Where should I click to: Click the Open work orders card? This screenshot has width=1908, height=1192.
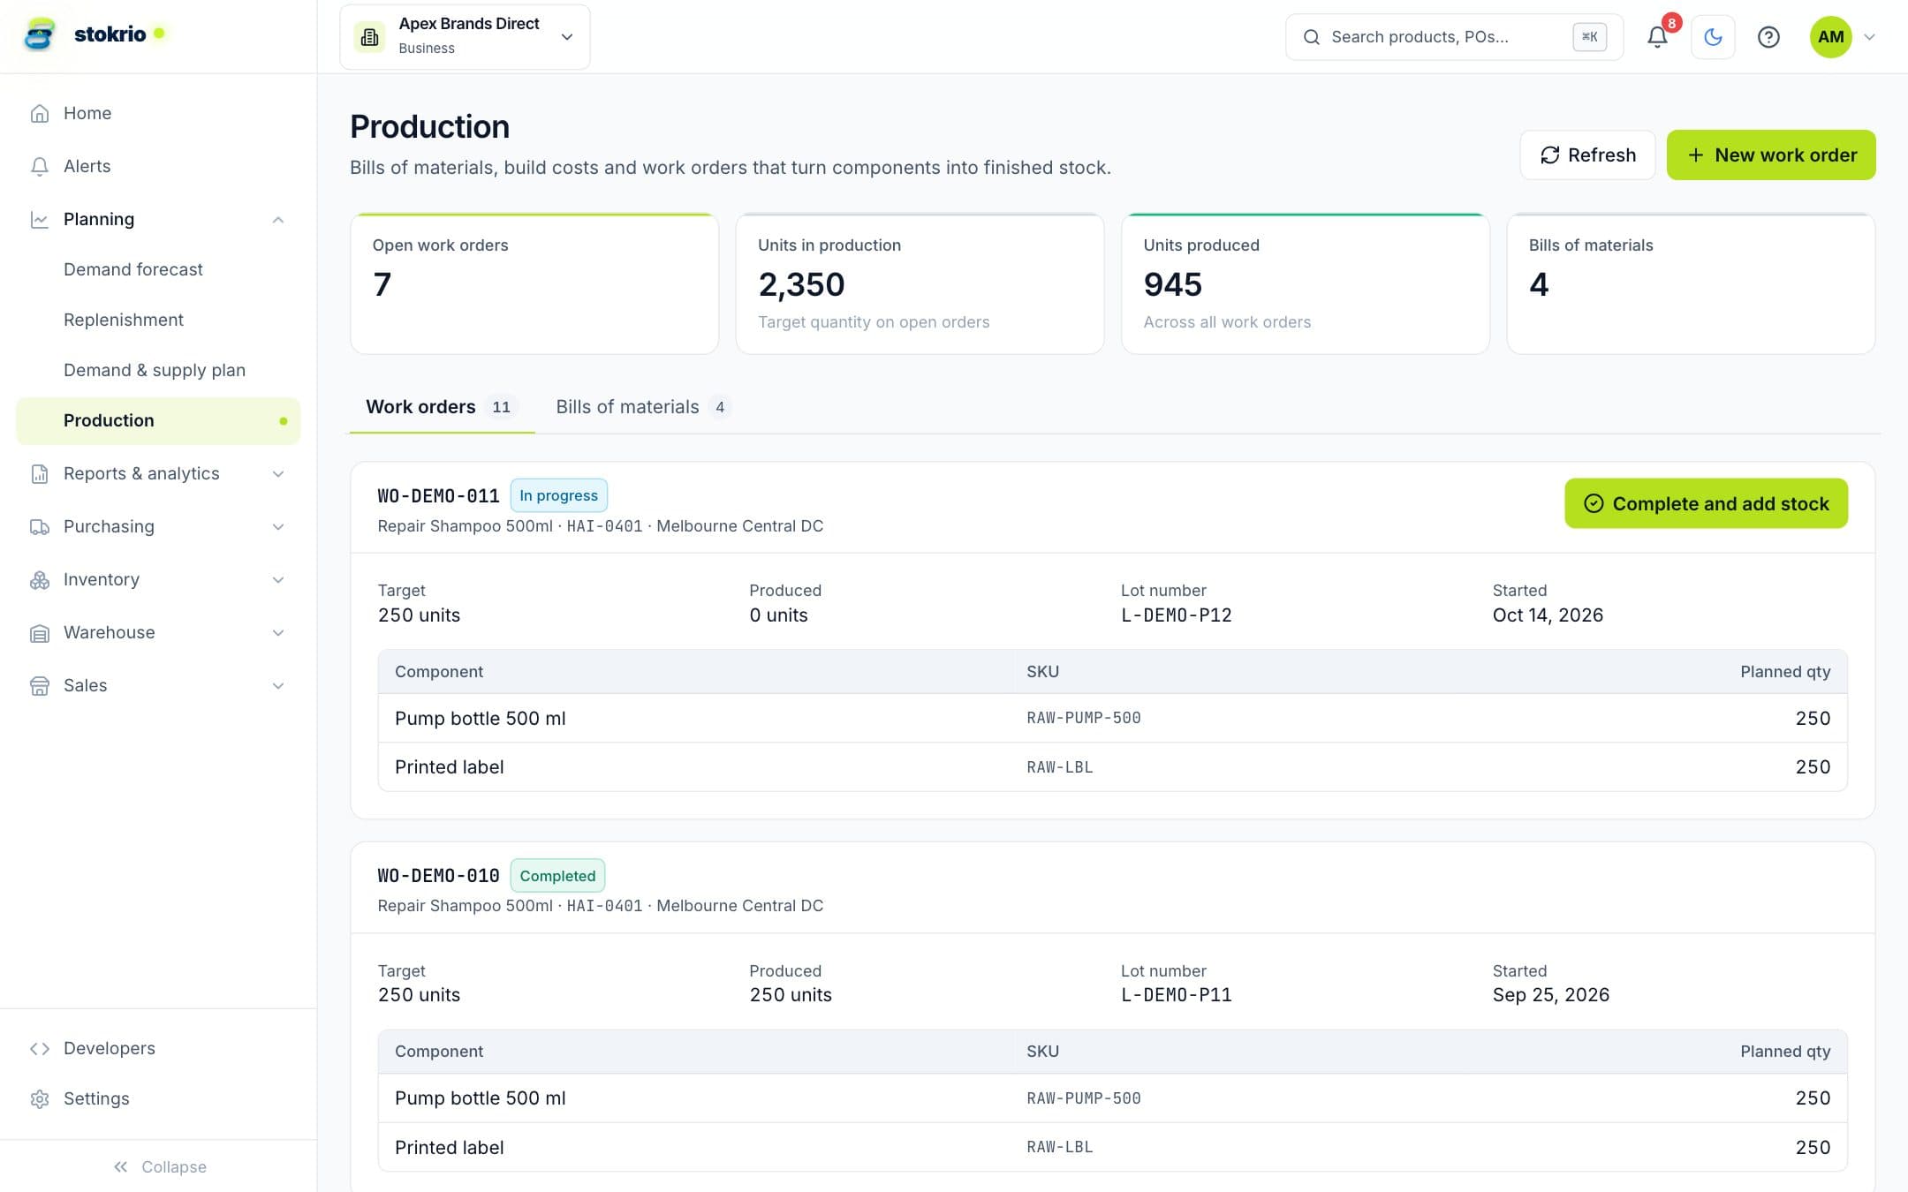tap(534, 283)
